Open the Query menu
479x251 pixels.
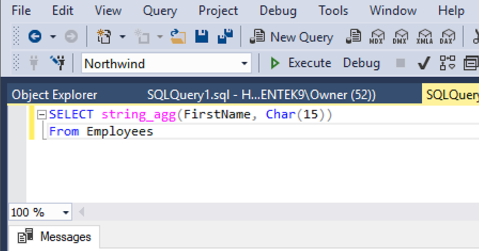pos(160,11)
